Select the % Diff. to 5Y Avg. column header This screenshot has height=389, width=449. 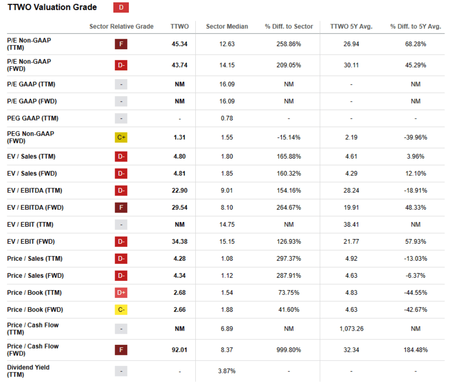coord(415,27)
